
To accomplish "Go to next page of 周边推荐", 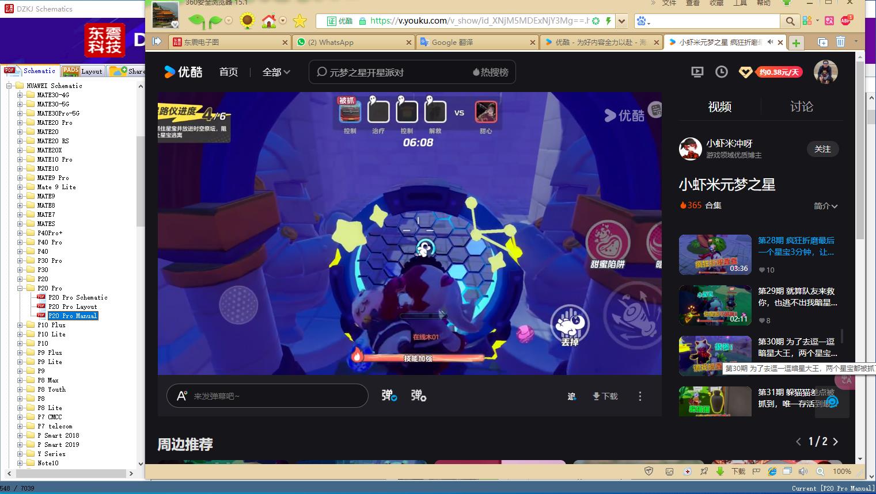I will (836, 442).
